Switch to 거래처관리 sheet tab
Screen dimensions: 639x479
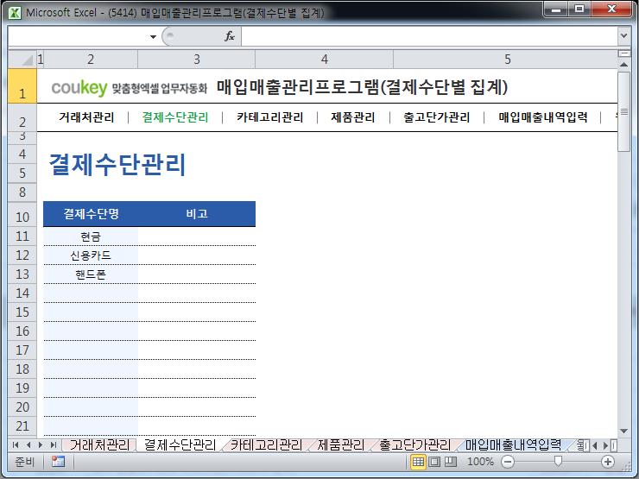click(99, 444)
